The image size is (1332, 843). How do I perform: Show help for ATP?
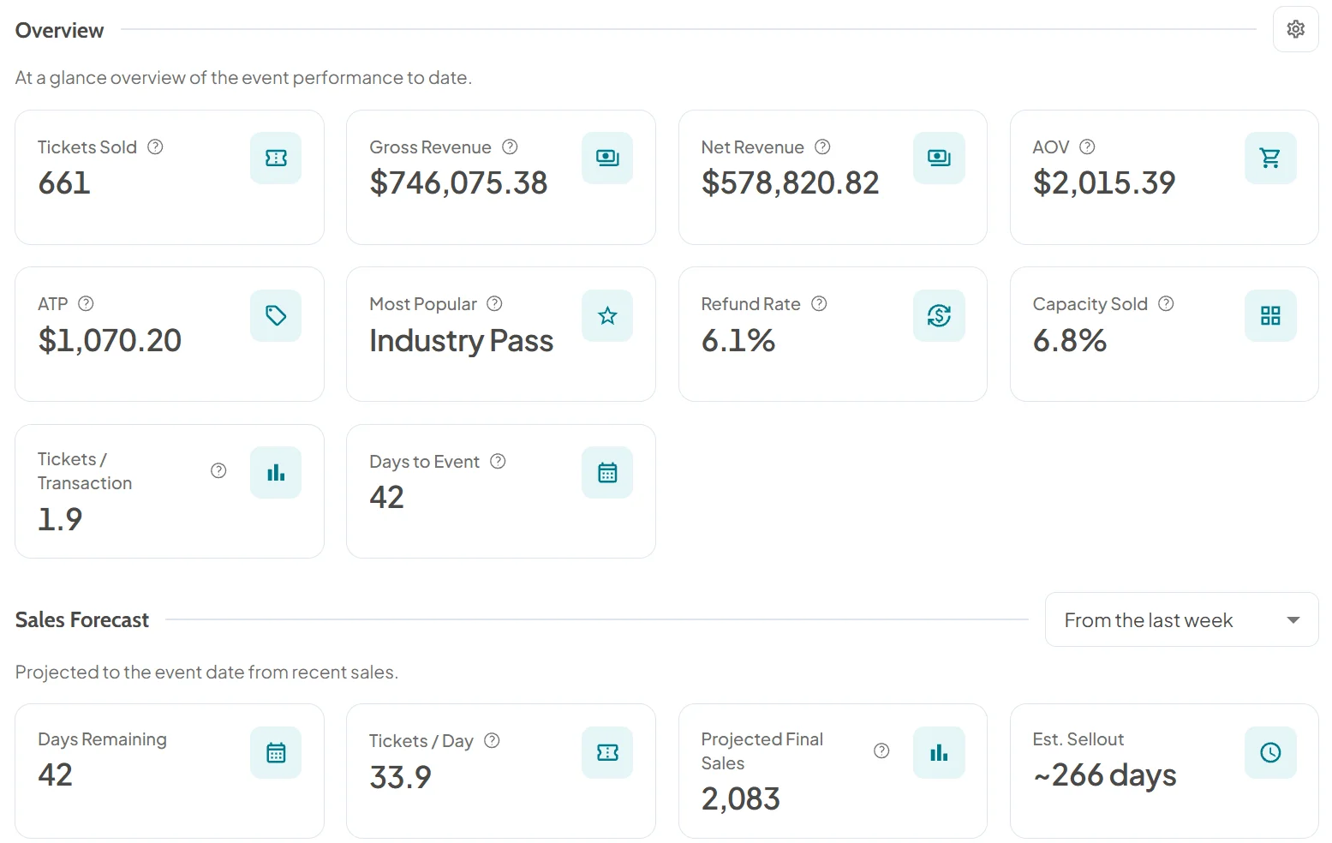click(86, 303)
